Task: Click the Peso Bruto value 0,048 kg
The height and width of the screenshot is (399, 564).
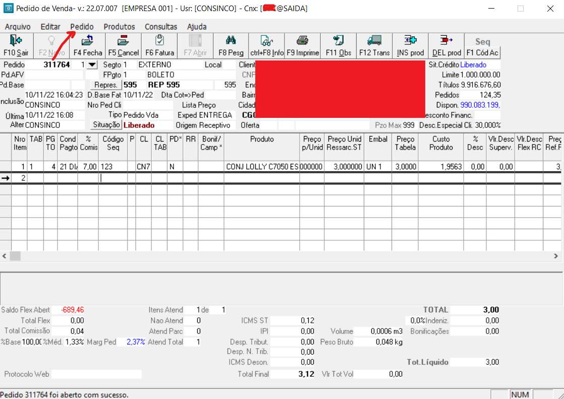Action: coord(389,342)
